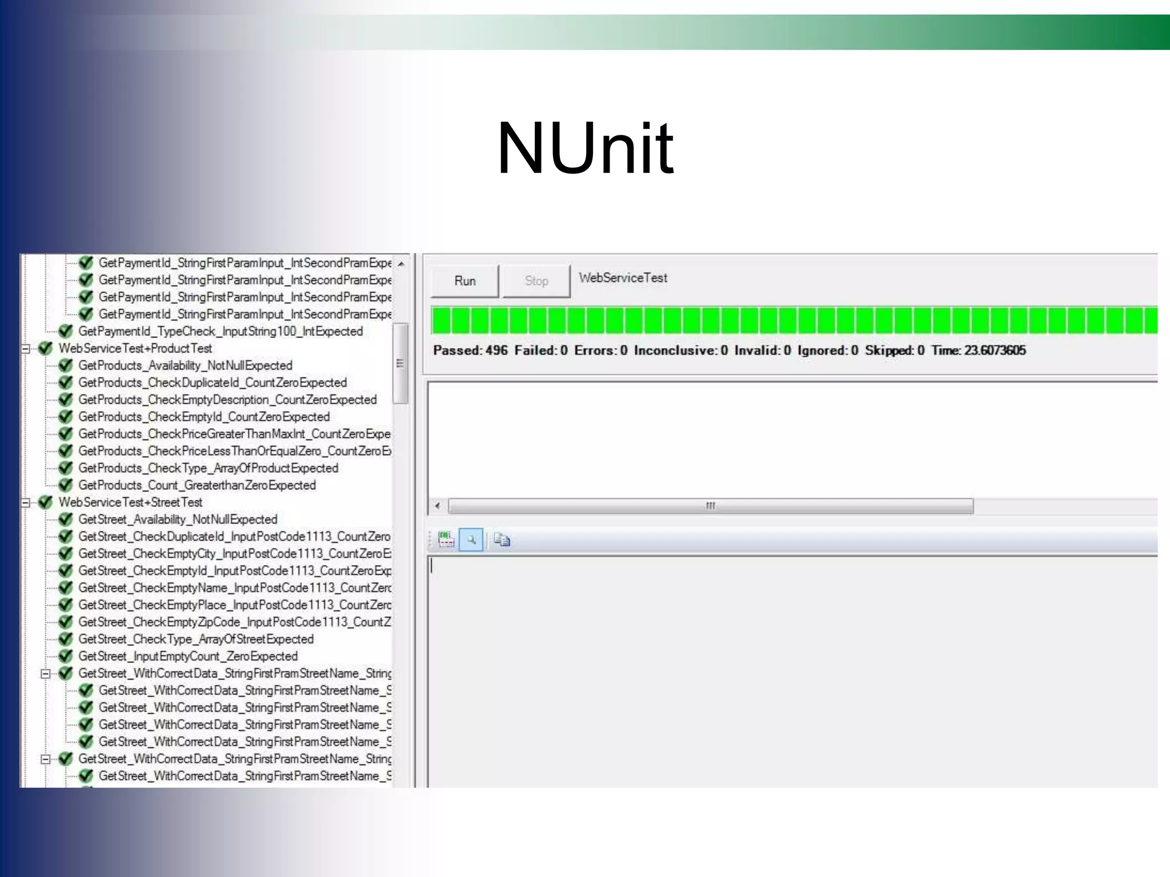Select GetProducts_CheckType_ArrayOfProductExpected

click(x=208, y=469)
